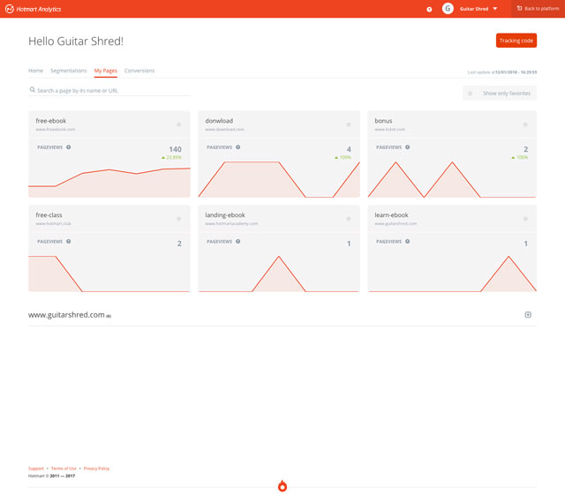Expand the www.guitarshred.com section plus icon
Viewport: 565px width, 503px height.
coord(528,315)
